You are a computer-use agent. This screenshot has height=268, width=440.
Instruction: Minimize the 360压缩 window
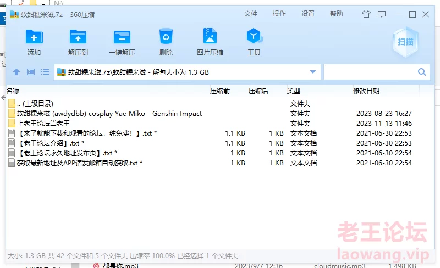pos(399,14)
